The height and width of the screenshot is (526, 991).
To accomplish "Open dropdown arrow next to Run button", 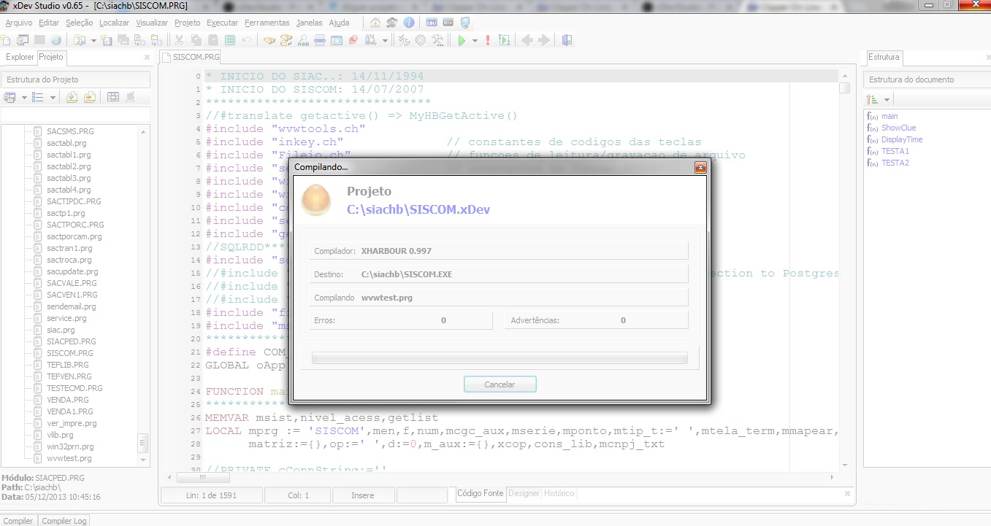I will pos(475,41).
